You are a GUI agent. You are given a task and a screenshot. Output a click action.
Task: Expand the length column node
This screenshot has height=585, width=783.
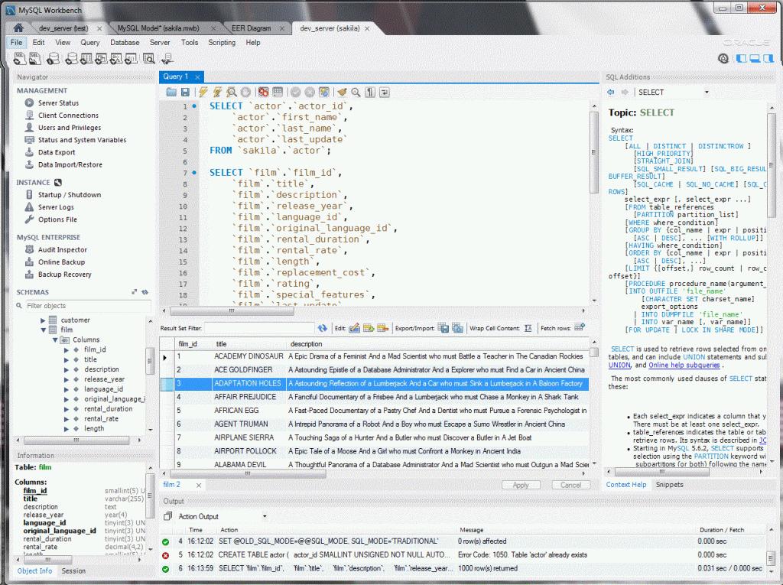67,429
